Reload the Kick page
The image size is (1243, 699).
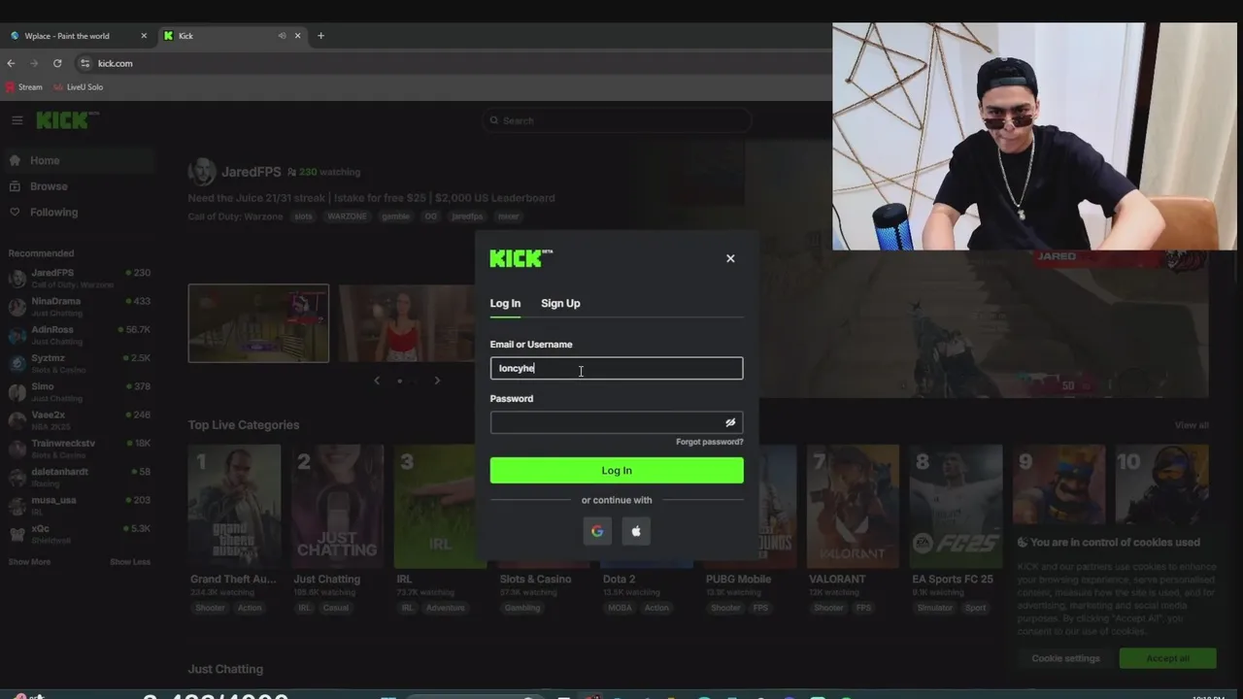[57, 63]
